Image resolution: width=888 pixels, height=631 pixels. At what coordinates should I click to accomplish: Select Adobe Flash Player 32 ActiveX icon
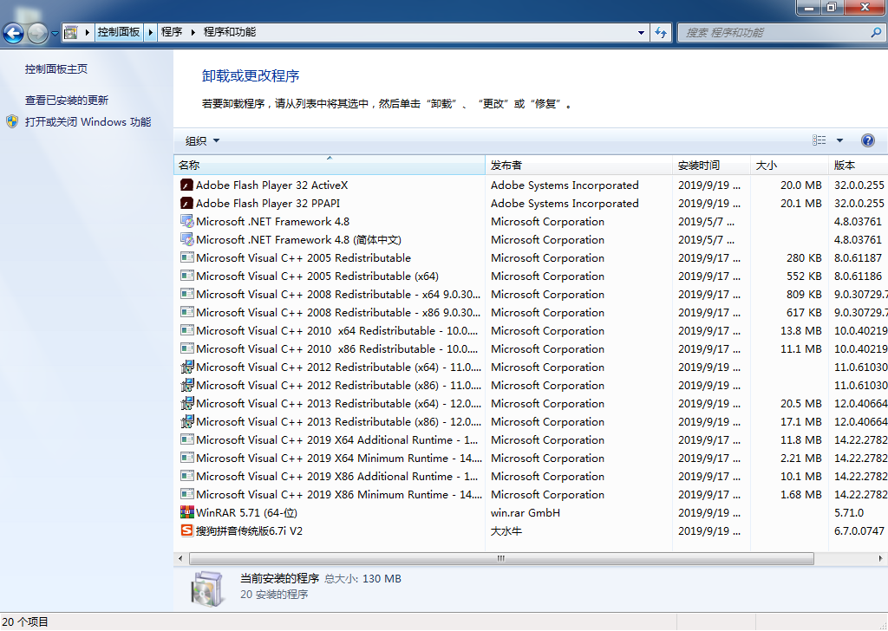(187, 185)
